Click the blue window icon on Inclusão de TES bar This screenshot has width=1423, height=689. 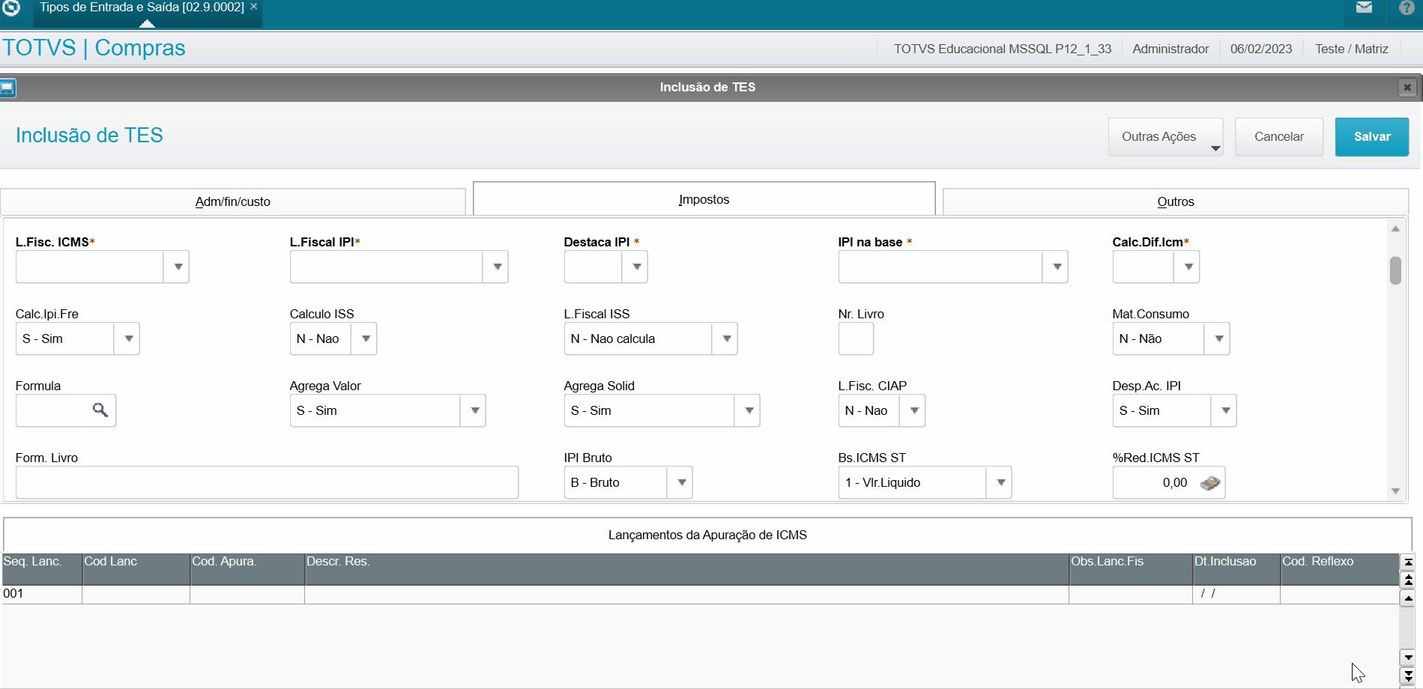coord(8,87)
